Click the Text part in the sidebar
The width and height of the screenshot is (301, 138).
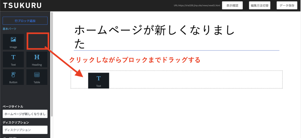click(13, 59)
